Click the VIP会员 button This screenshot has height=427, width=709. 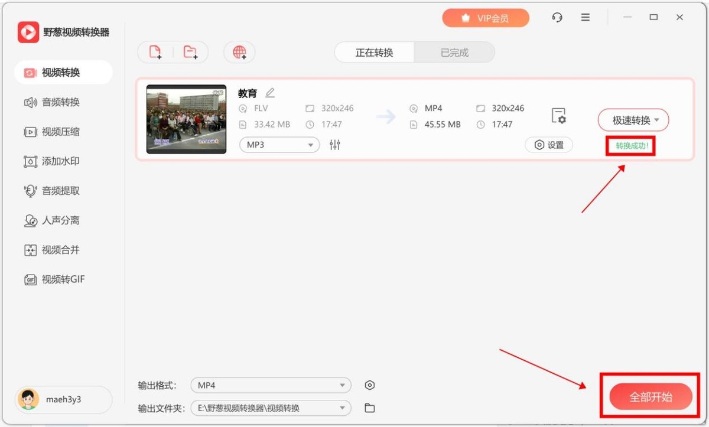click(486, 18)
